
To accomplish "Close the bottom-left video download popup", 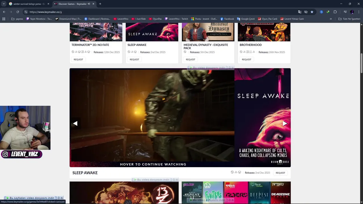I will [62, 198].
